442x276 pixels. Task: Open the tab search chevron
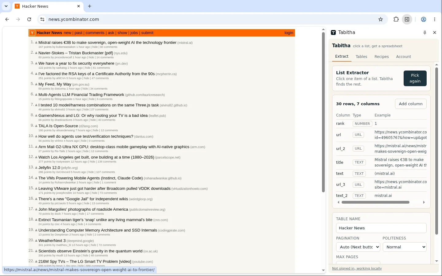(6, 6)
